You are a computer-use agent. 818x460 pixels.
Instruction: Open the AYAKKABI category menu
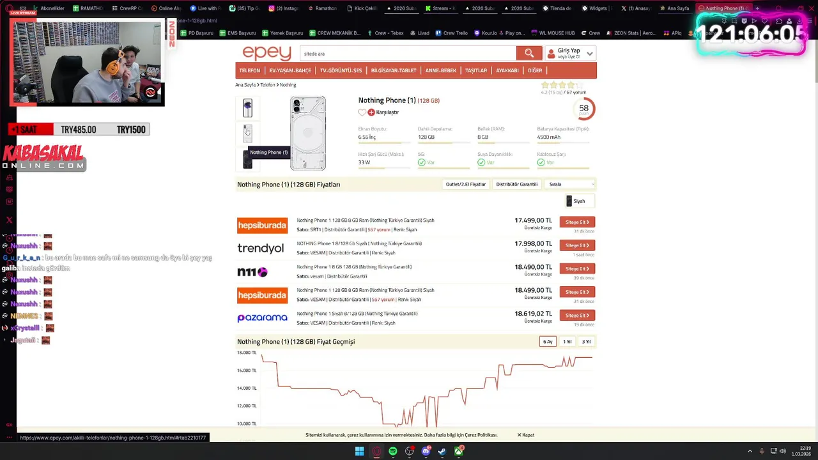pos(507,70)
